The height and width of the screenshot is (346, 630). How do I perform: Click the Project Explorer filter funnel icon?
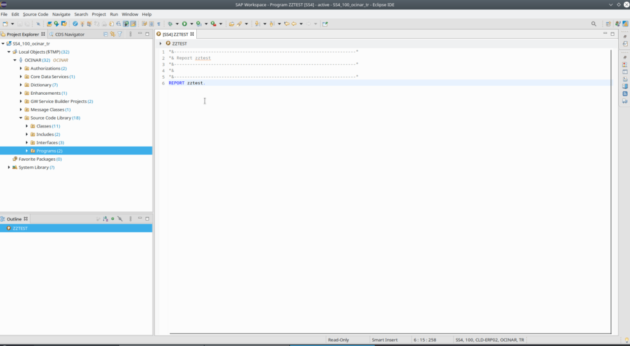pyautogui.click(x=120, y=34)
